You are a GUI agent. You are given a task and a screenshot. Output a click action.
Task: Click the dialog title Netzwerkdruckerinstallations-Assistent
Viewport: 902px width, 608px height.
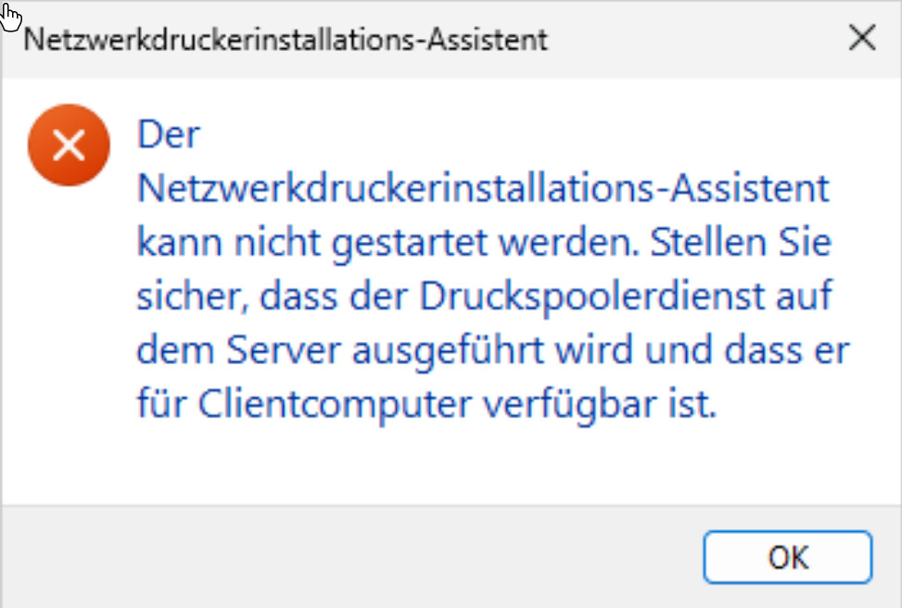coord(285,40)
